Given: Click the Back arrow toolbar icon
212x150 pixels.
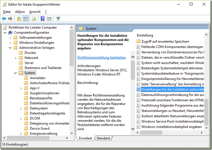Looking at the screenshot, I should tap(4, 19).
